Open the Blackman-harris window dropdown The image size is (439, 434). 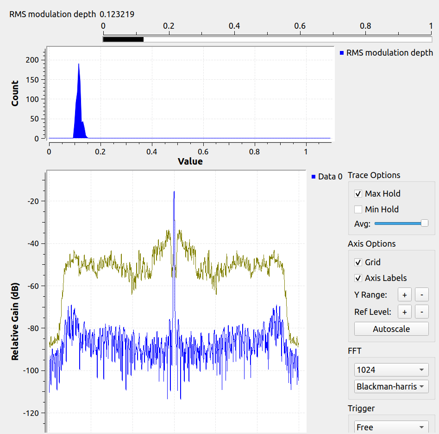pos(391,386)
